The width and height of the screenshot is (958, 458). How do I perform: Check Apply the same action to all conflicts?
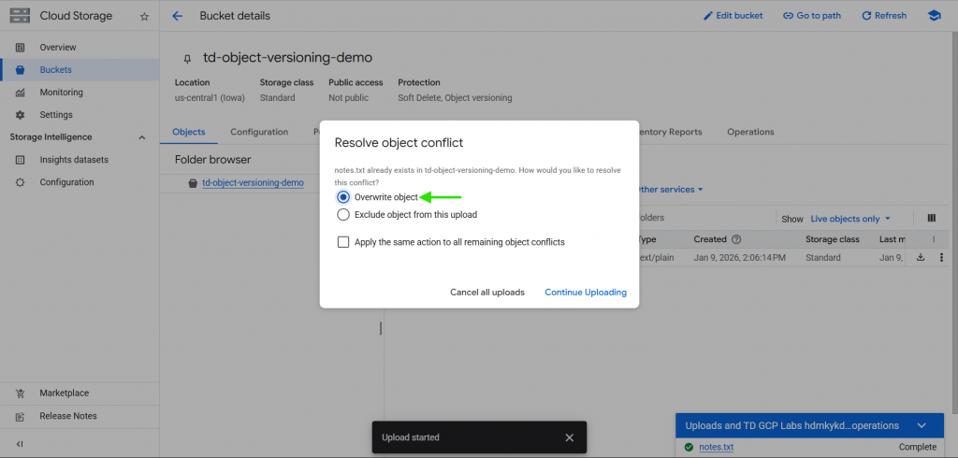click(343, 242)
